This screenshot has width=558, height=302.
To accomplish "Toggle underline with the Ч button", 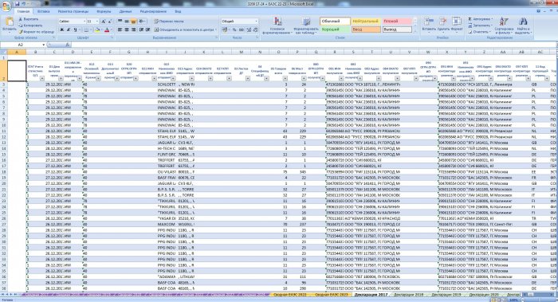I will (x=75, y=30).
